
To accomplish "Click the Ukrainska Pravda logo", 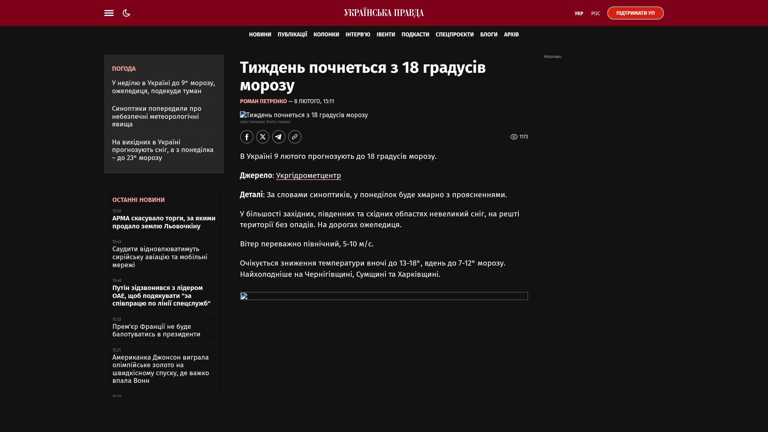I will (x=384, y=13).
